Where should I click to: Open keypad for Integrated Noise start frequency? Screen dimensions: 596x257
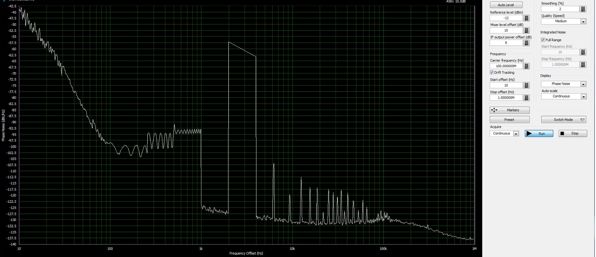pos(583,52)
